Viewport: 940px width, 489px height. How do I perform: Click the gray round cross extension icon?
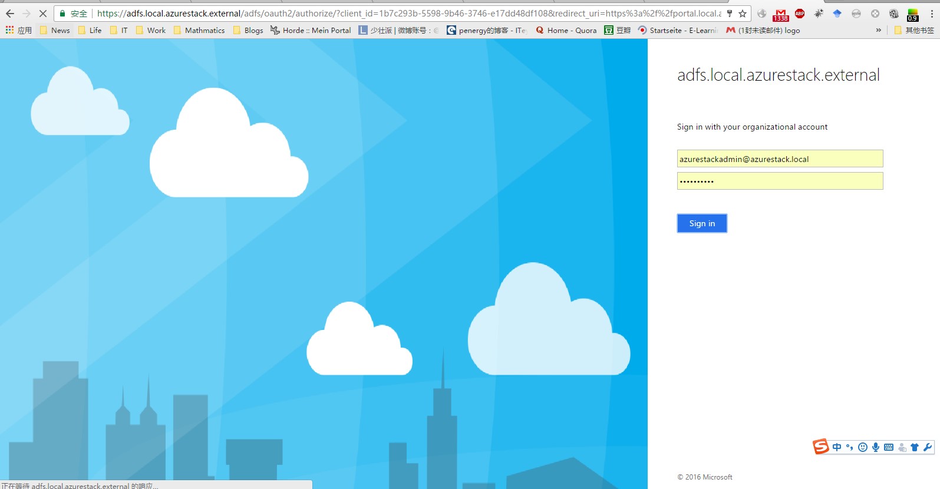875,14
